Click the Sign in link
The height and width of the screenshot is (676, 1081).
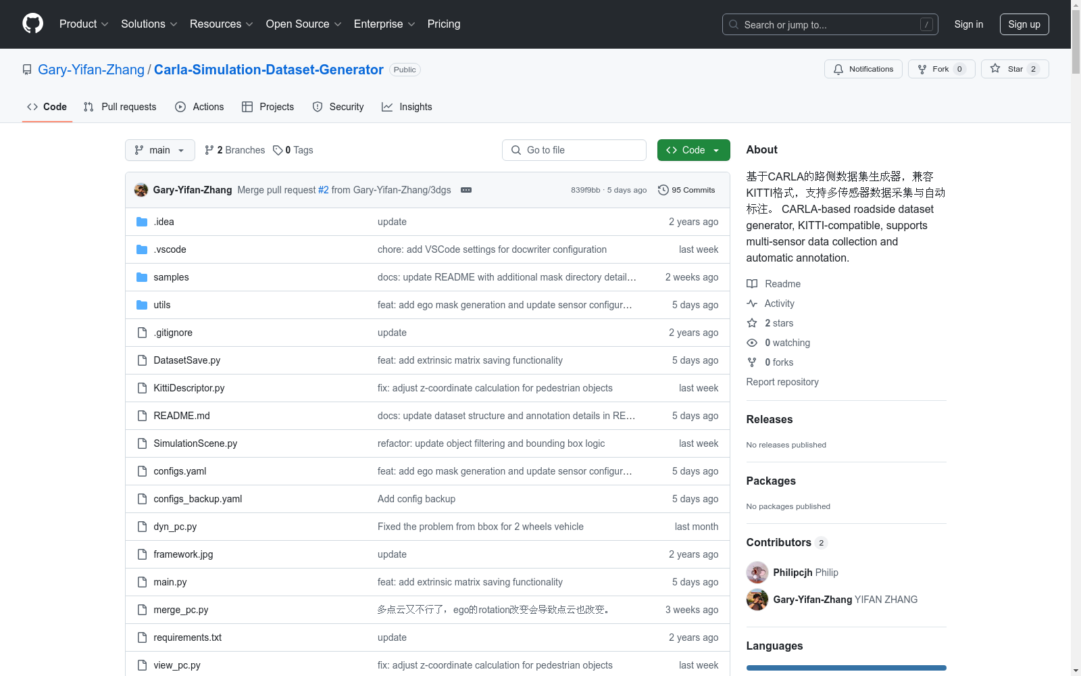[x=969, y=24]
